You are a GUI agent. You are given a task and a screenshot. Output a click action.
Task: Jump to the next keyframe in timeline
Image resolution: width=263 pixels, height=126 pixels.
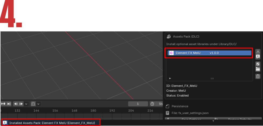pyautogui.click(x=3, y=104)
